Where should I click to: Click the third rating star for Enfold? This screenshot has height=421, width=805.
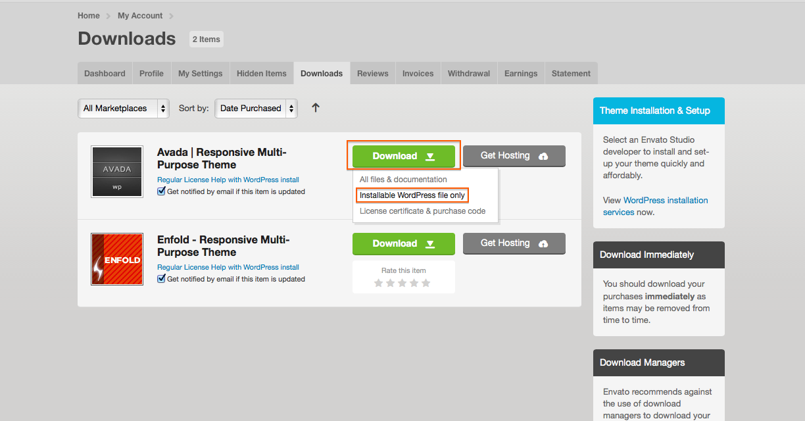[x=402, y=283]
